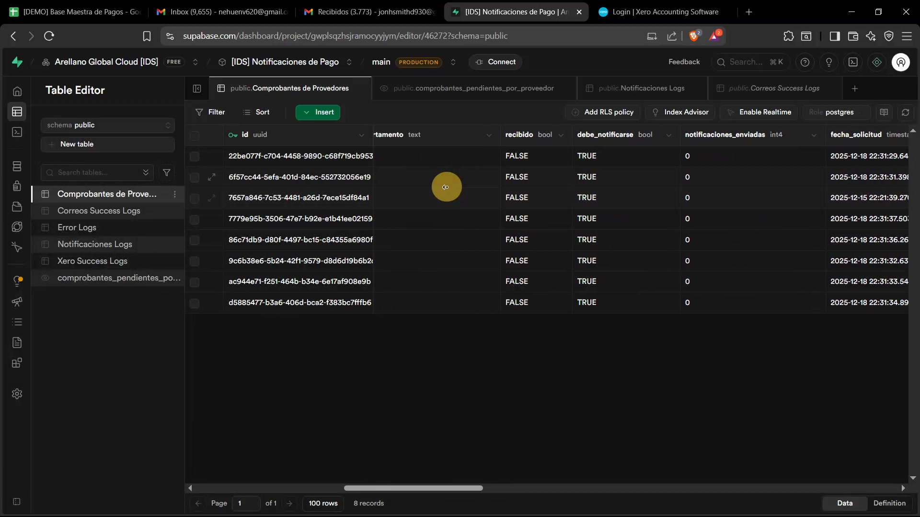Open the Role postgres dropdown
Image resolution: width=920 pixels, height=517 pixels.
pyautogui.click(x=836, y=112)
